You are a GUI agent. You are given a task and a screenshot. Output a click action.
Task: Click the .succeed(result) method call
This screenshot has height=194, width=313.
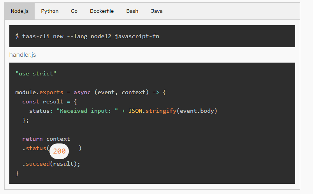(51, 164)
